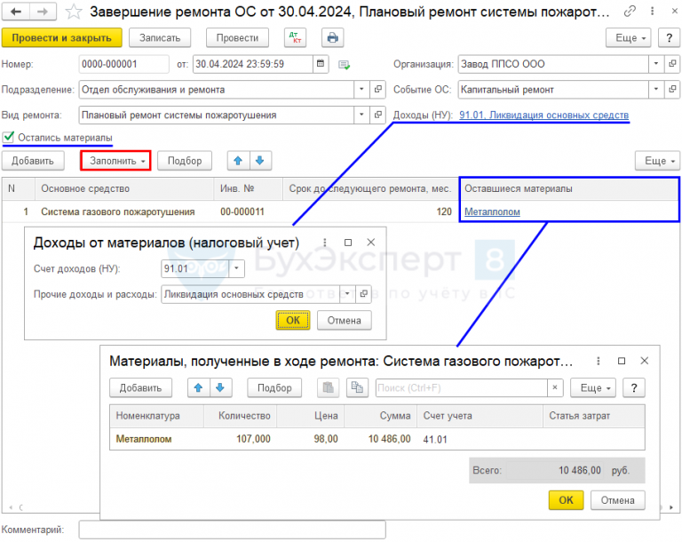
Task: Expand Прочие доходы и расходы dropdown
Action: point(347,294)
